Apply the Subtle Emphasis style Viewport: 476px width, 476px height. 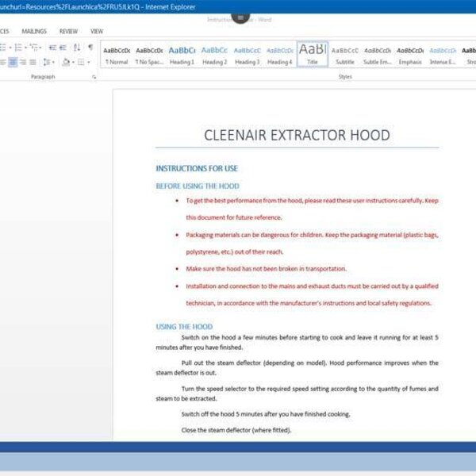[x=378, y=55]
